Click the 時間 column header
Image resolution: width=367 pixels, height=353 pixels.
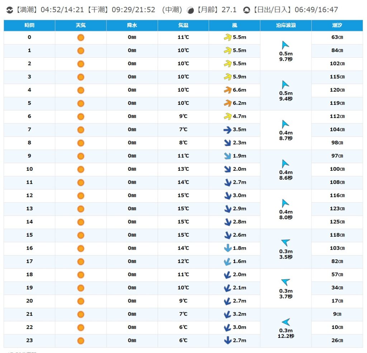[x=29, y=25]
